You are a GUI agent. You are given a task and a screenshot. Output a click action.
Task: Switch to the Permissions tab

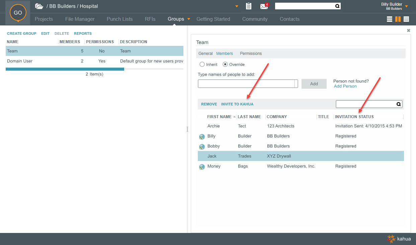[x=251, y=54]
